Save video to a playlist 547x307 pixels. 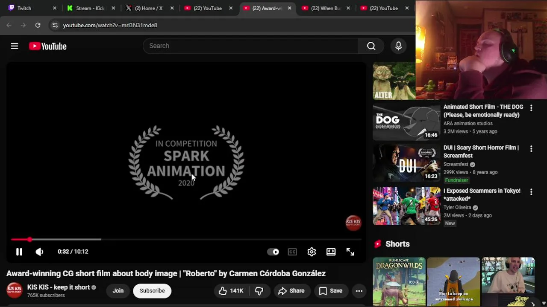(x=331, y=291)
